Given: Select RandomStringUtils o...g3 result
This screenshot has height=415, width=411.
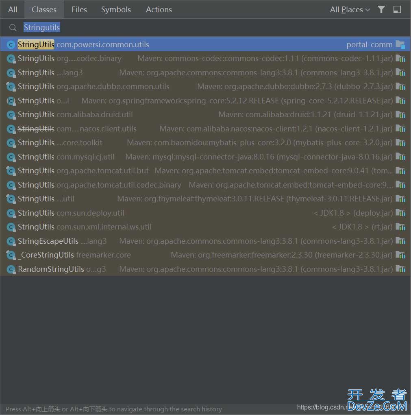Looking at the screenshot, I should point(206,269).
